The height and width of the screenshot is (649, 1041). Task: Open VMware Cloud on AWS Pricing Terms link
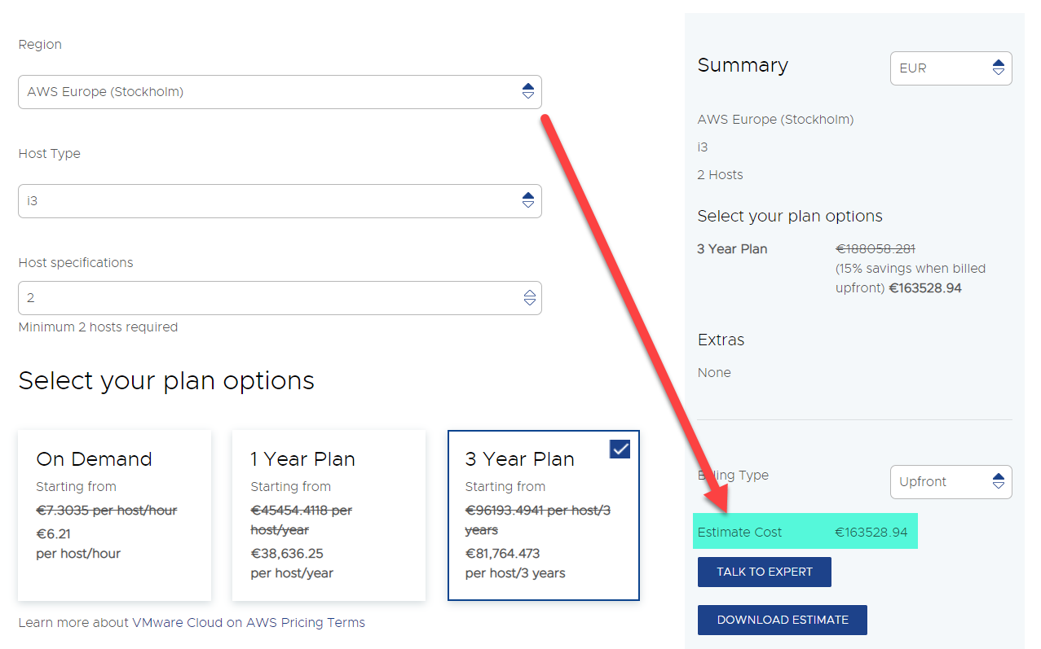192,623
